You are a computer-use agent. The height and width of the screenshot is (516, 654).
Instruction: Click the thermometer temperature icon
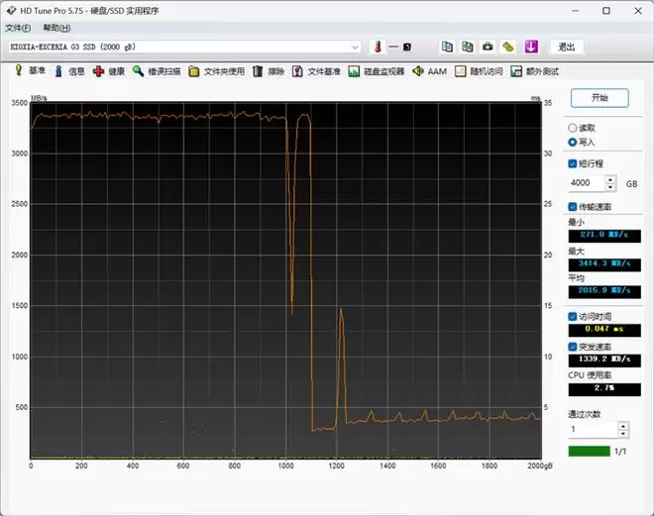click(377, 47)
